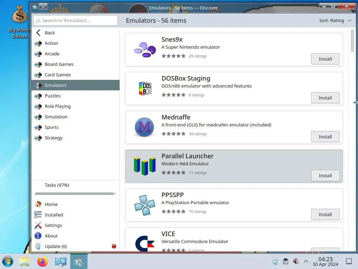The width and height of the screenshot is (358, 269).
Task: Click '11 ratings' under Parallel Launcher
Action: coord(198,173)
